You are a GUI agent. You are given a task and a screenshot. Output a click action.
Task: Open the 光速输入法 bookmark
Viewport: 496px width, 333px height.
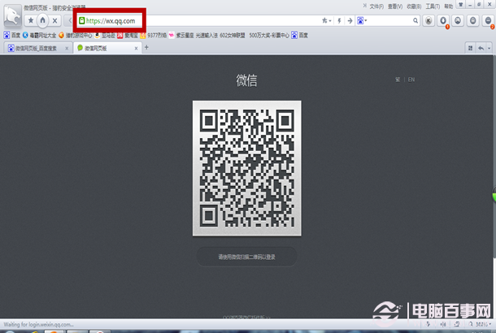tap(207, 35)
